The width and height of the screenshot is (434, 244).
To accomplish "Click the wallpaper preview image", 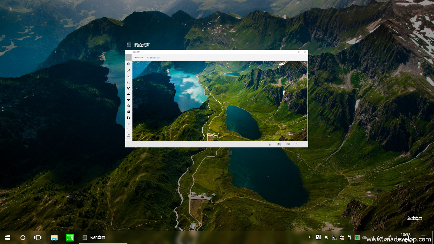I will coord(220,101).
